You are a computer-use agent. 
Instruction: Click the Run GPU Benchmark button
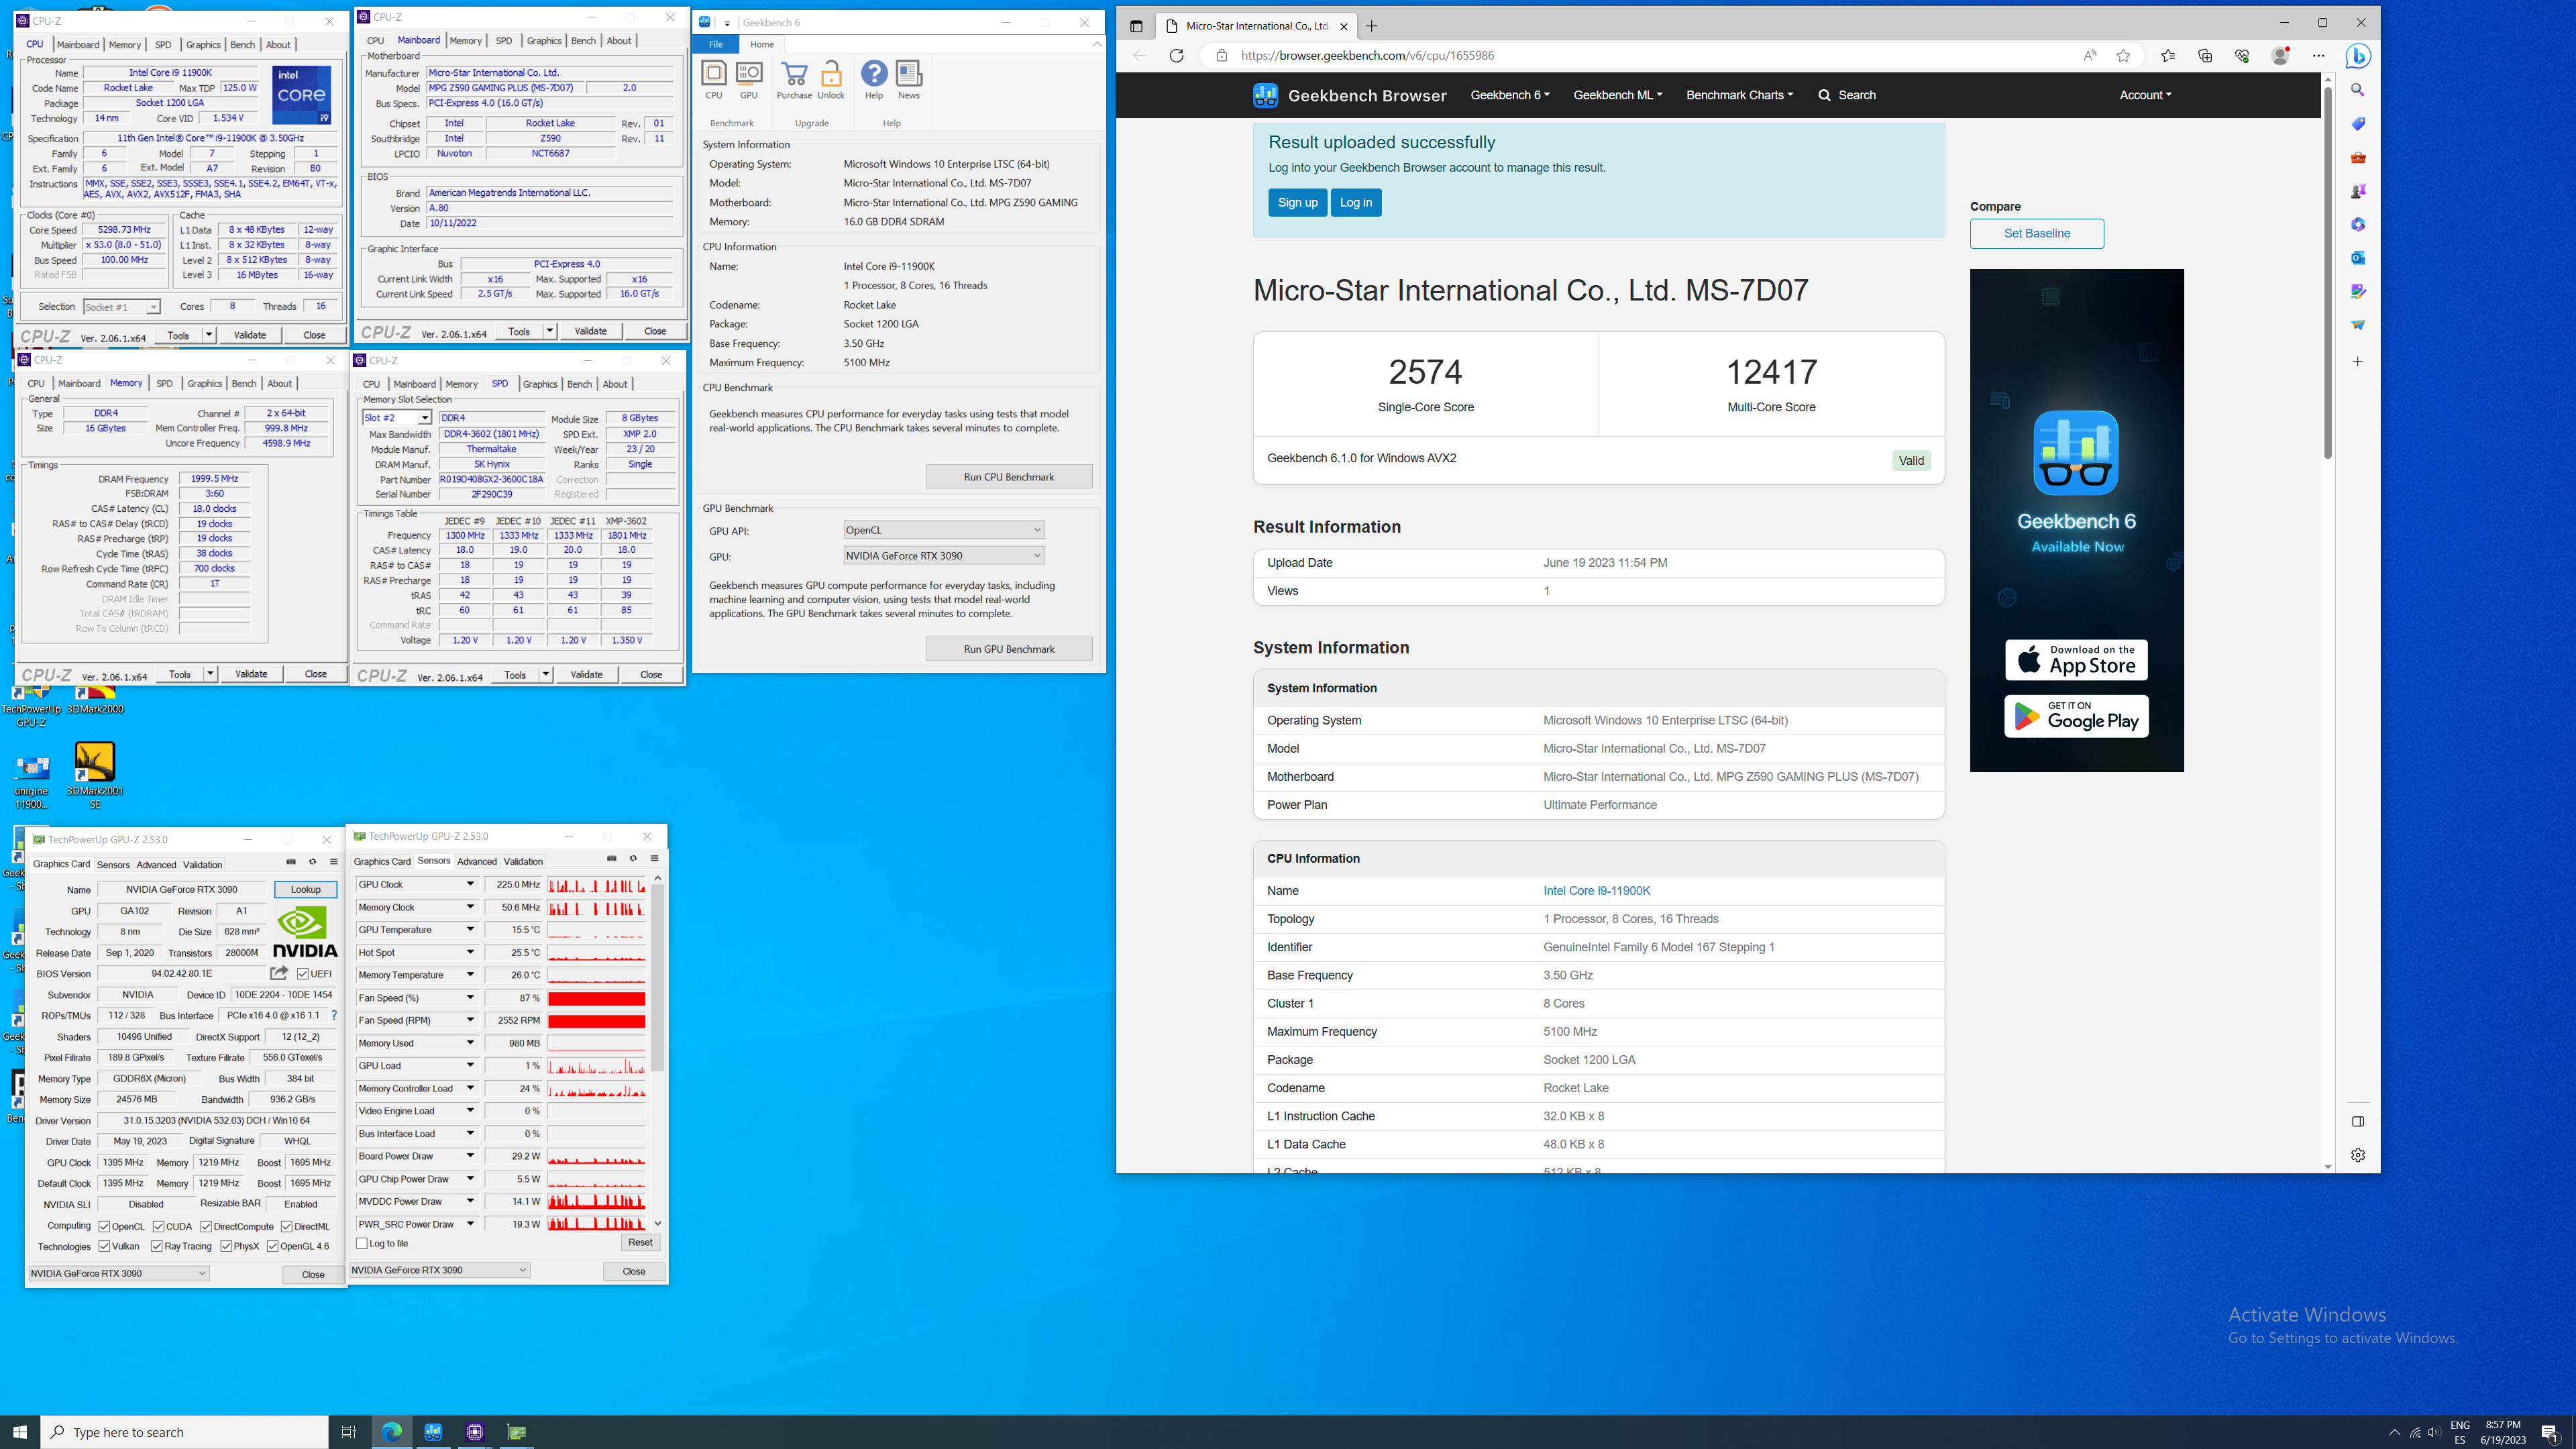1009,649
